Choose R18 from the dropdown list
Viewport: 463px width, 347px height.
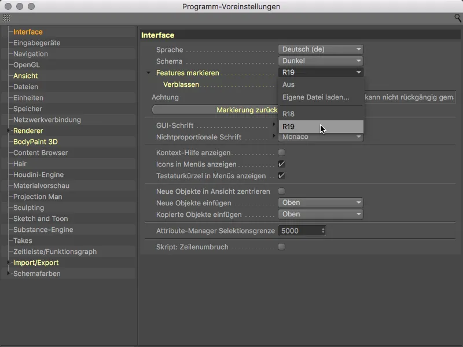(321, 114)
